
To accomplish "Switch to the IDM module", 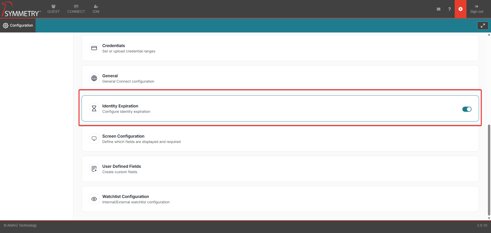I will pos(96,9).
